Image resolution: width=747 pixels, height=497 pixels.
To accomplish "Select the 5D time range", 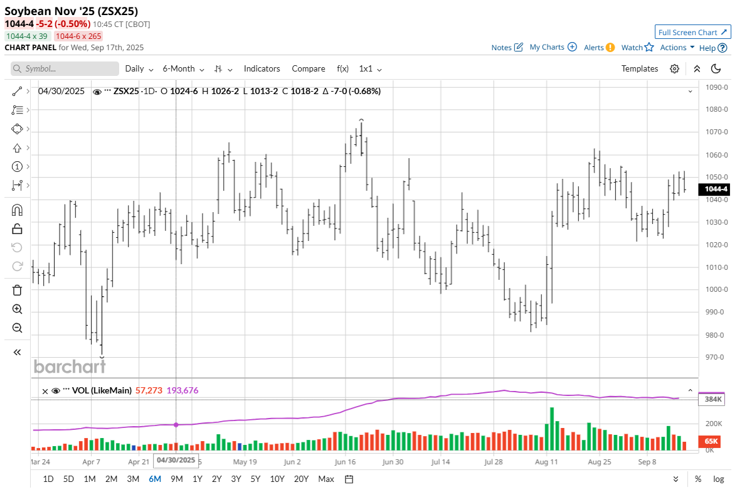I will click(x=68, y=479).
